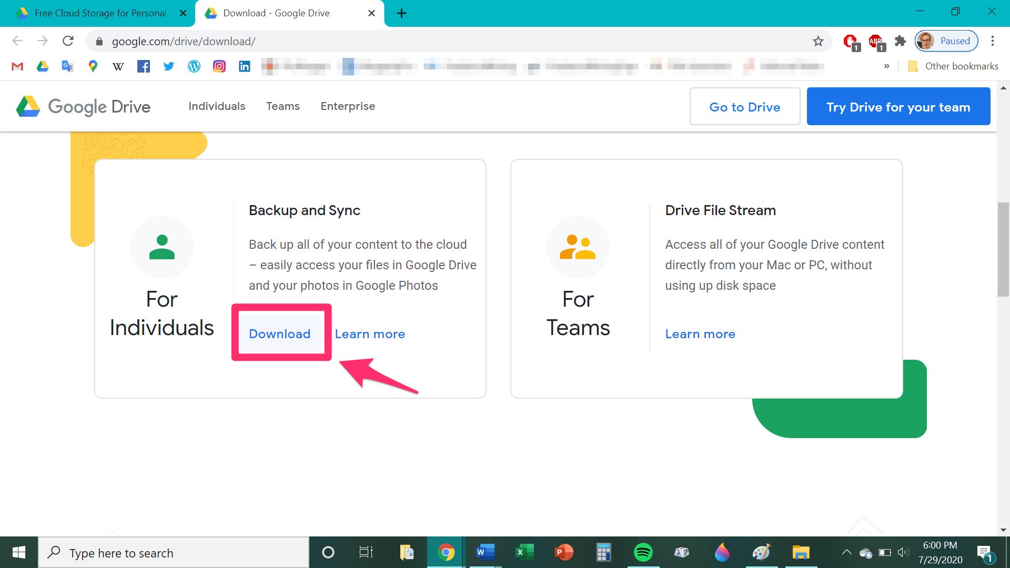Image resolution: width=1010 pixels, height=568 pixels.
Task: Download Backup and Sync
Action: tap(280, 334)
